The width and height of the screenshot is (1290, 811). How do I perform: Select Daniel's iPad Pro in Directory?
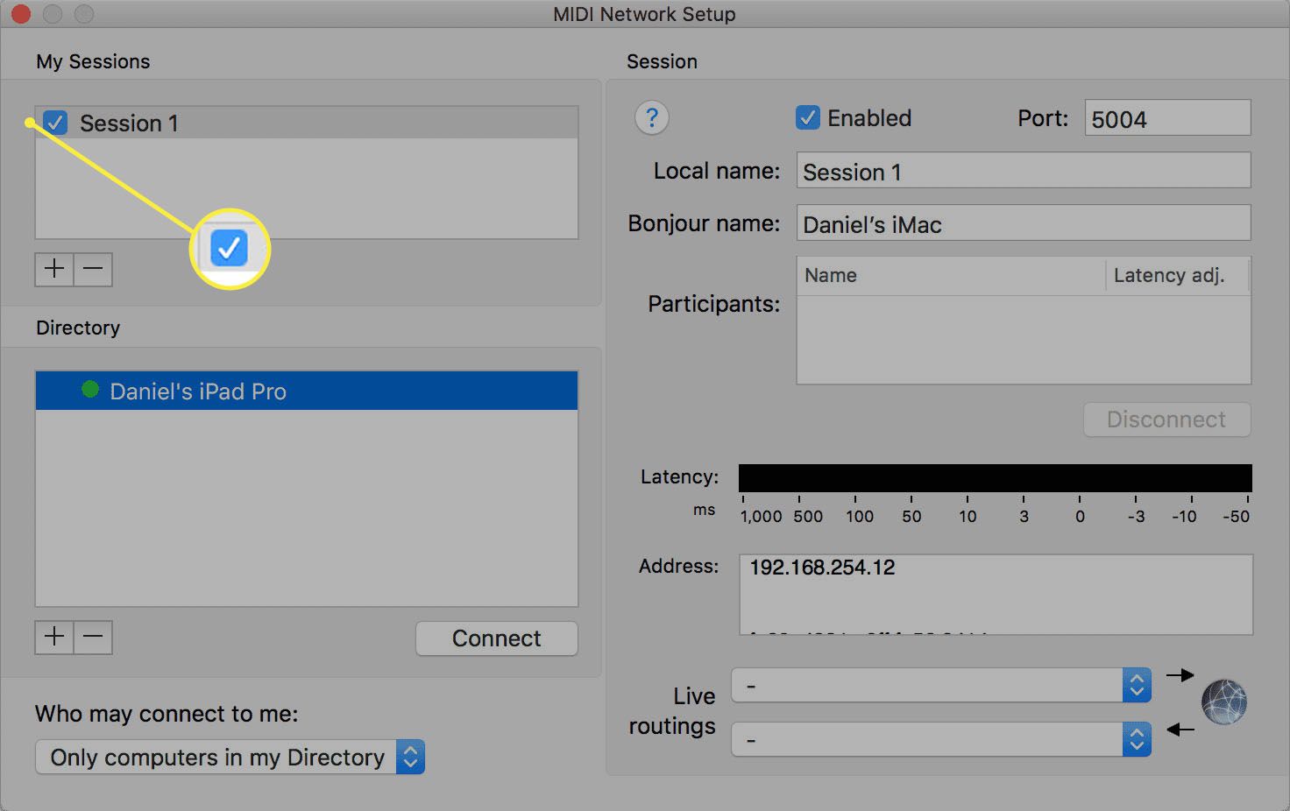[307, 391]
